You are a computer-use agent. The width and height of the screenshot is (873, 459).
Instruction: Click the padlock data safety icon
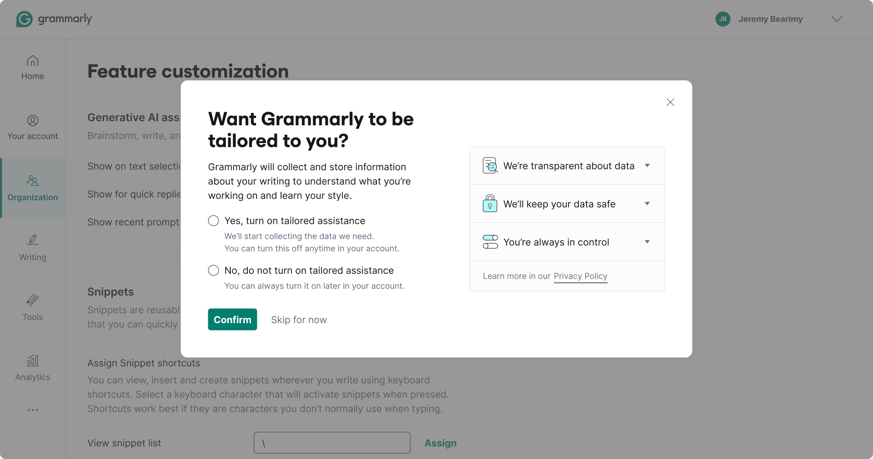[x=490, y=203]
